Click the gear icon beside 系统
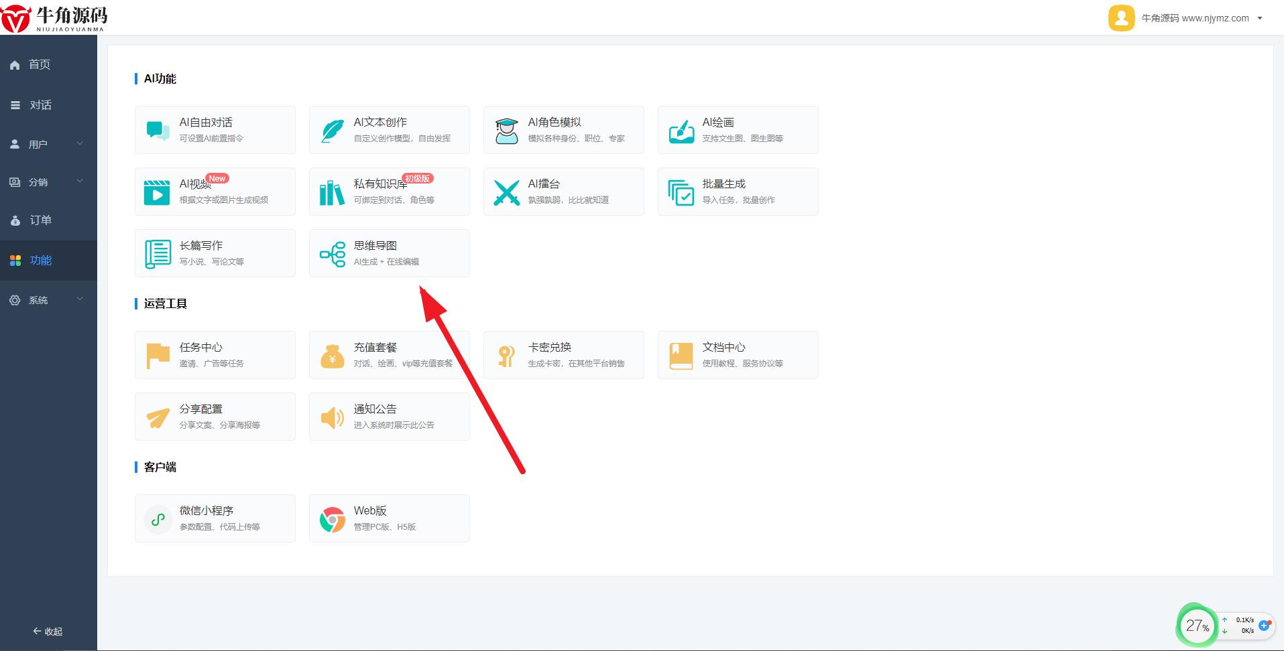Screen dimensions: 1284x651 coord(15,300)
